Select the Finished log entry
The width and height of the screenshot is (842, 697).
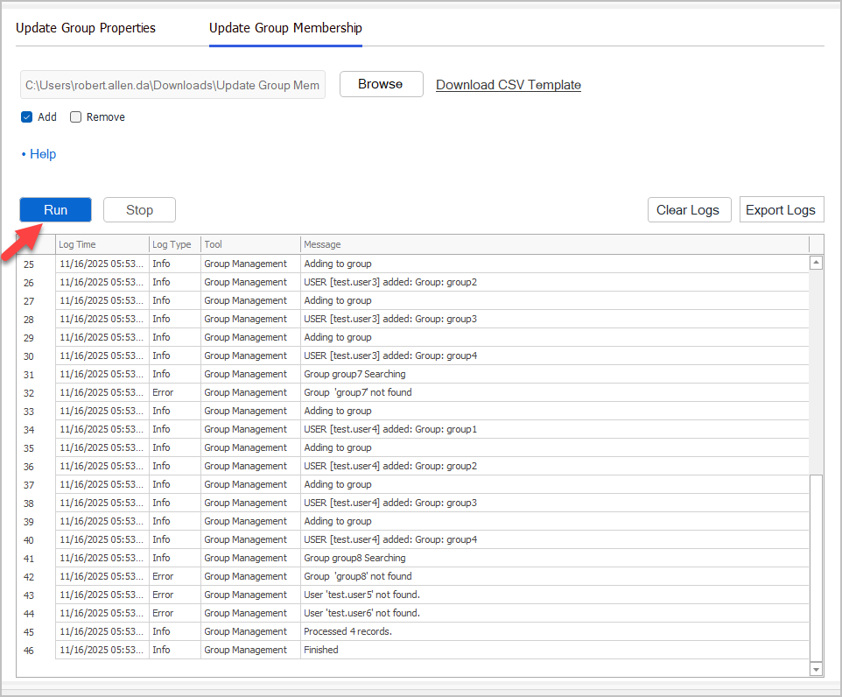click(x=438, y=650)
